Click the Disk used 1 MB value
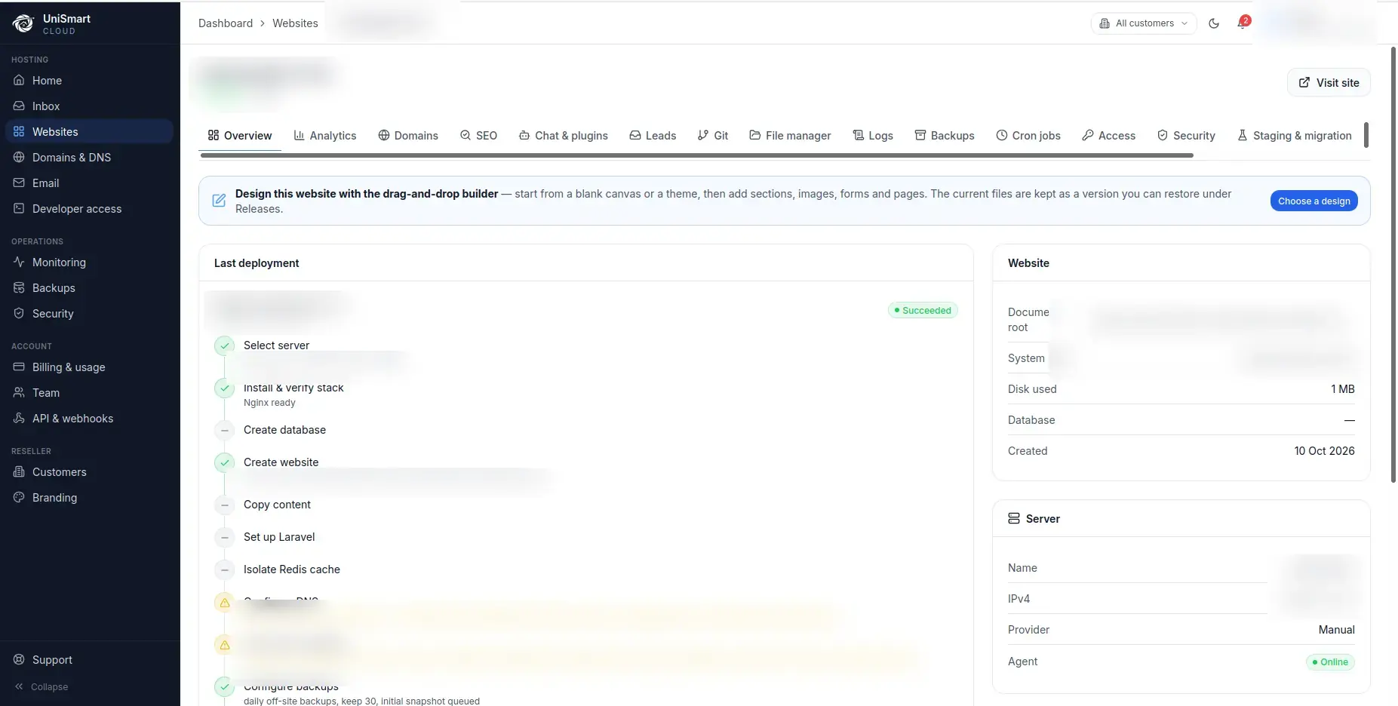Viewport: 1398px width, 706px height. click(1342, 389)
